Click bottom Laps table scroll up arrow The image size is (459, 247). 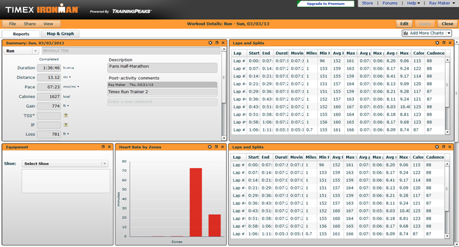pos(447,164)
